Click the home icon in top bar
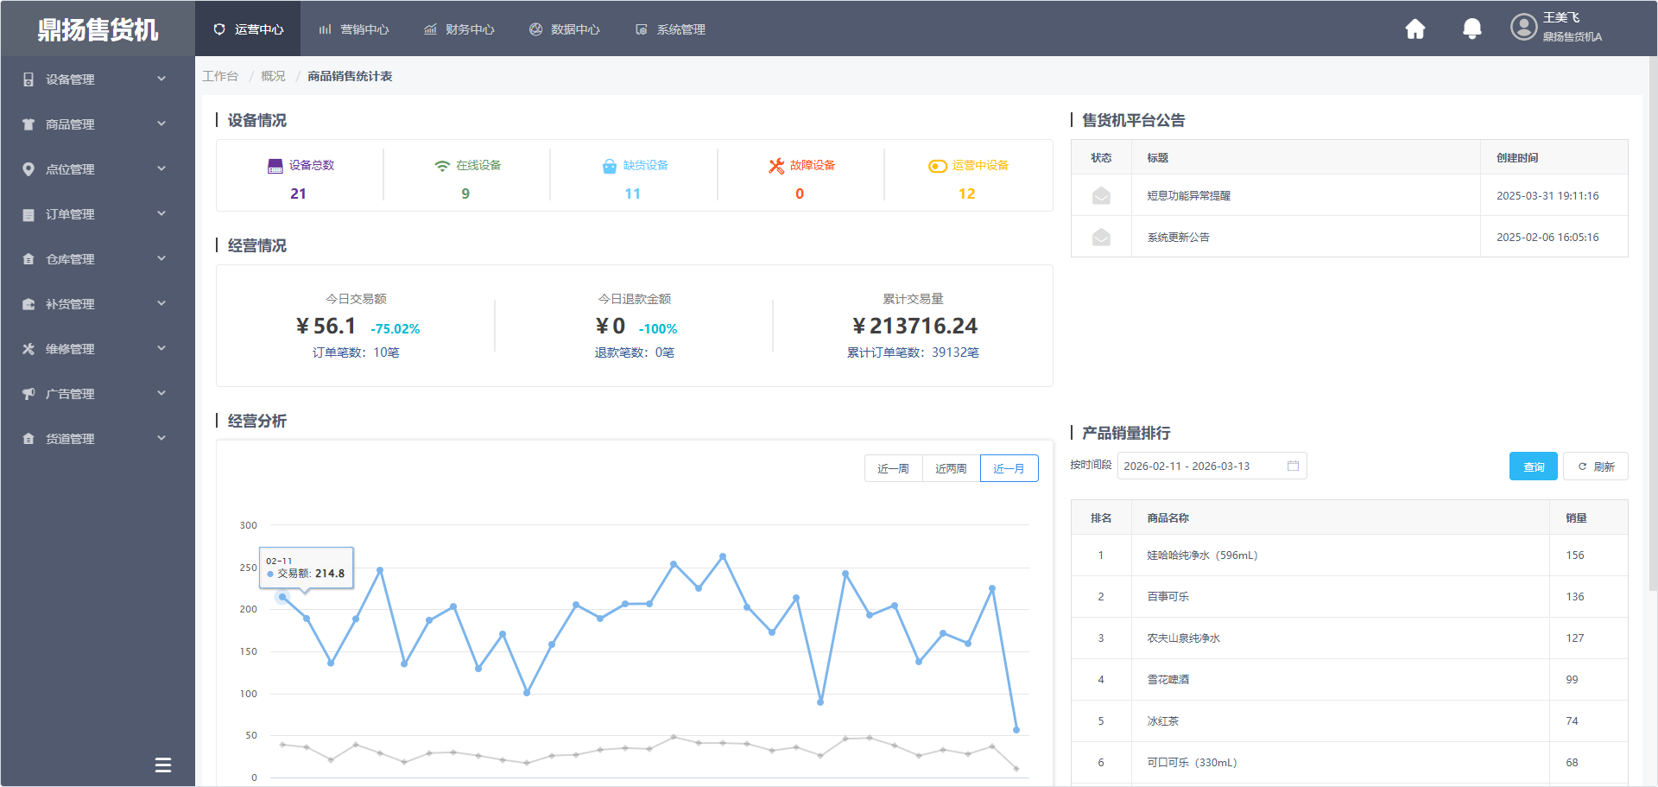 coord(1415,29)
